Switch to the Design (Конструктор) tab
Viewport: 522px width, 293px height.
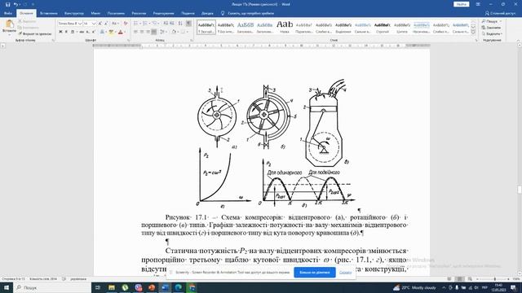coord(74,13)
